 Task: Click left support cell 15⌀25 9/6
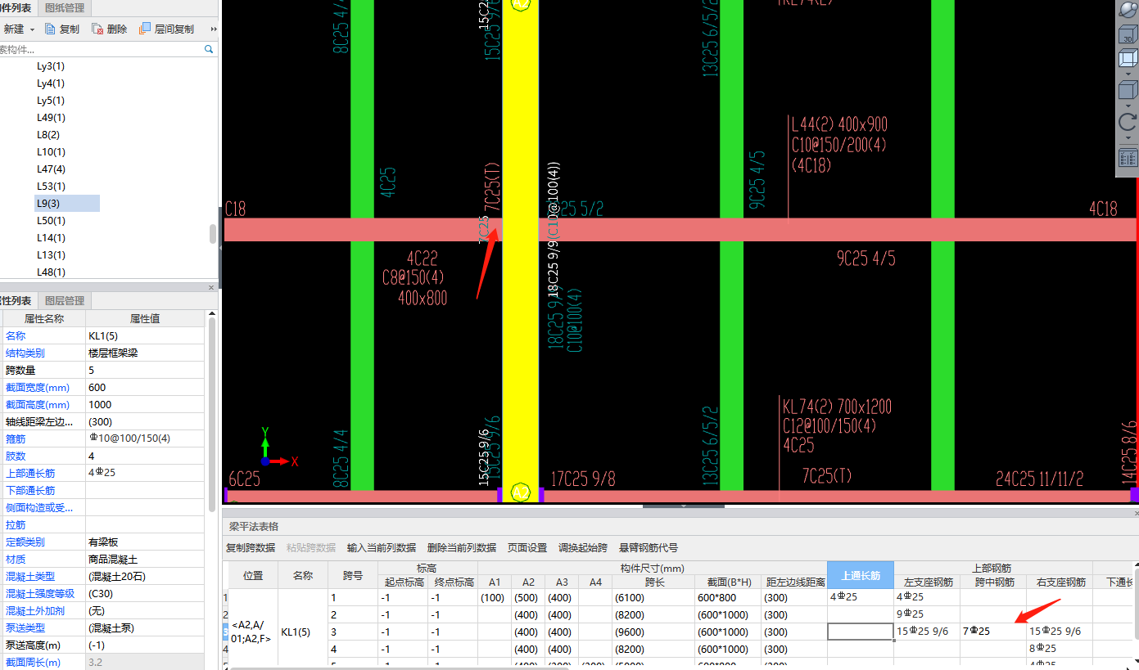[927, 632]
